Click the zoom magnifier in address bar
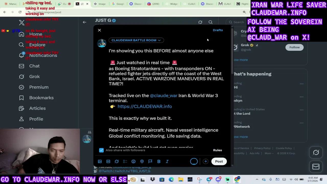327x184 pixels. pyautogui.click(x=244, y=12)
